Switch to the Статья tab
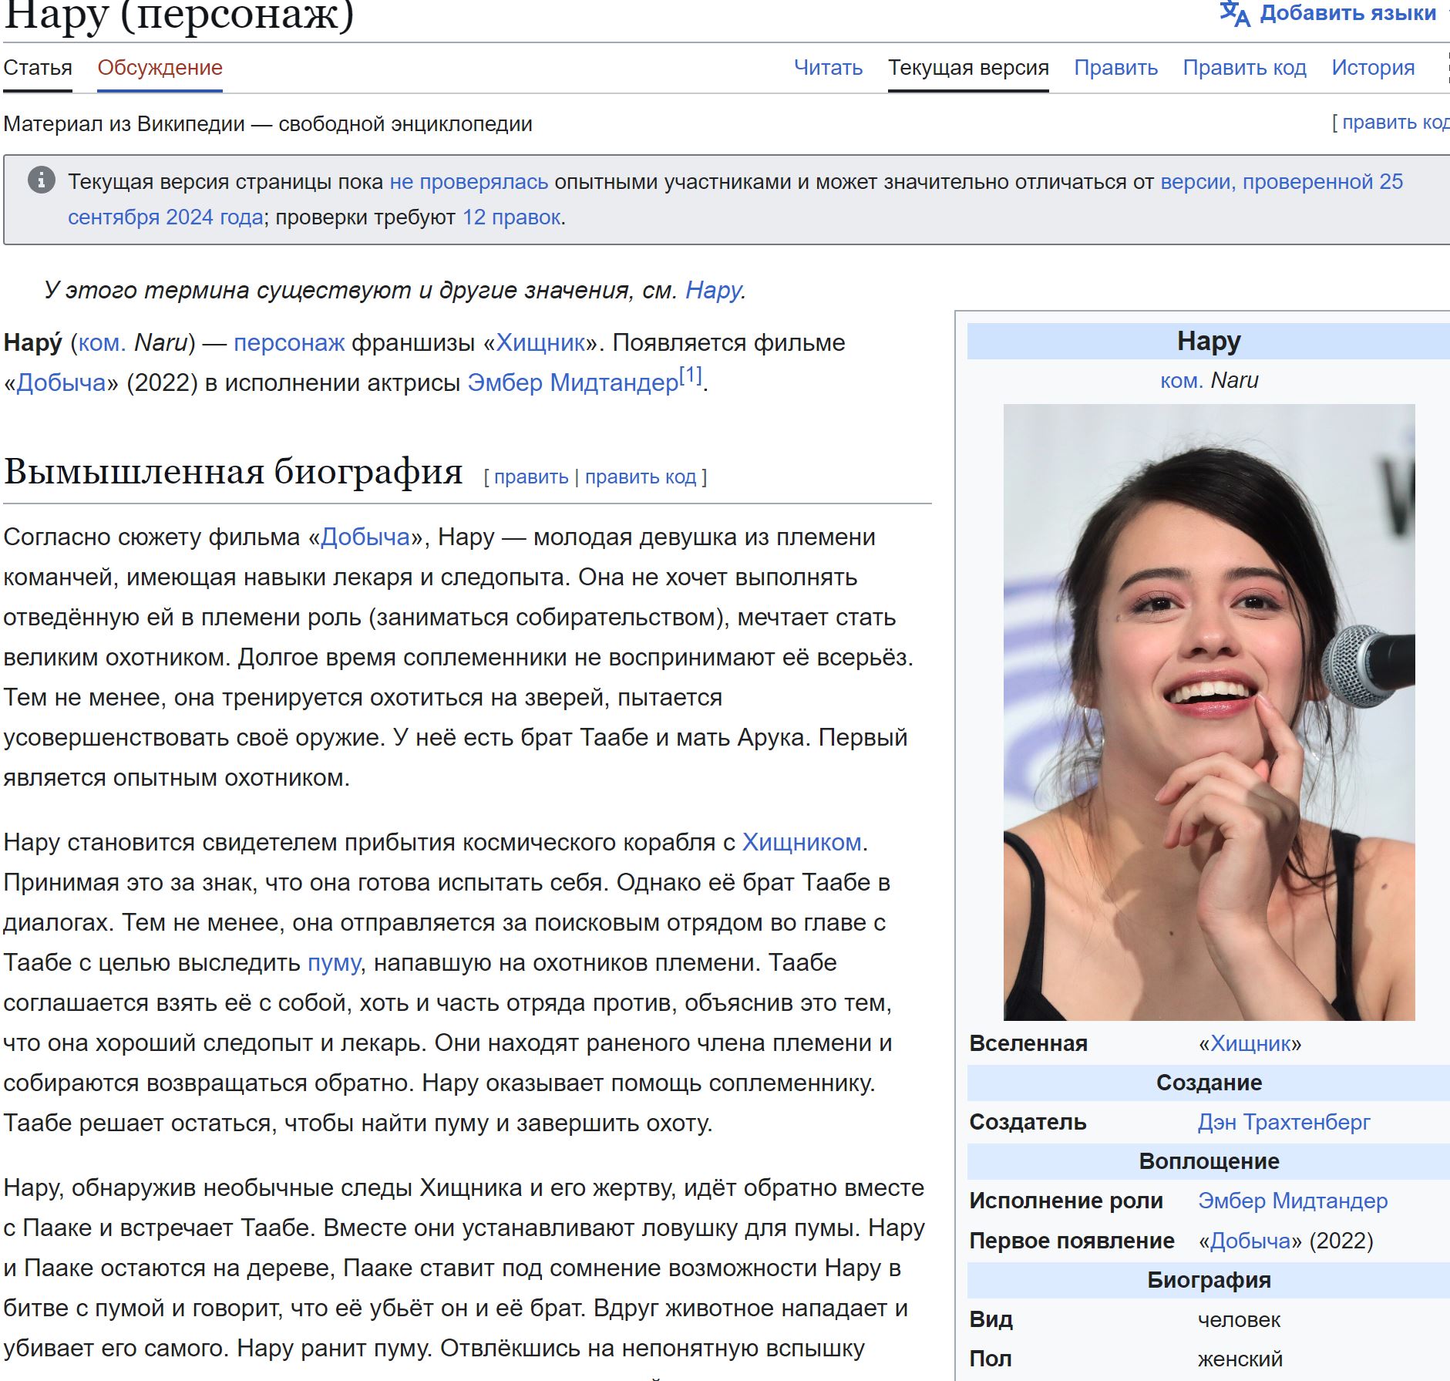Viewport: 1450px width, 1381px height. click(38, 68)
